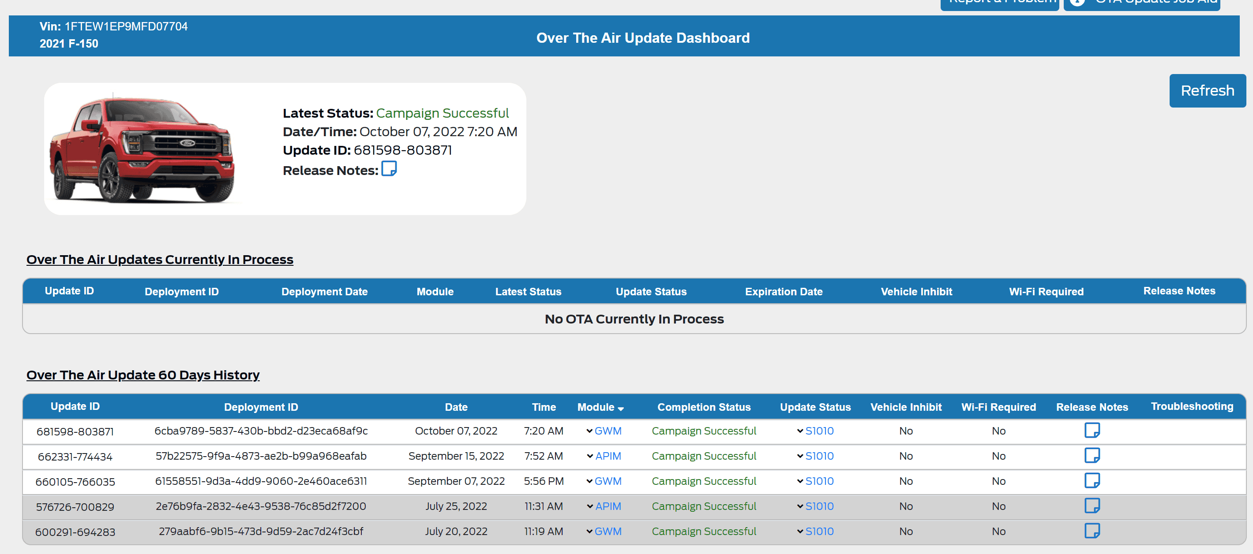Click the red F-150 truck image

(x=142, y=149)
